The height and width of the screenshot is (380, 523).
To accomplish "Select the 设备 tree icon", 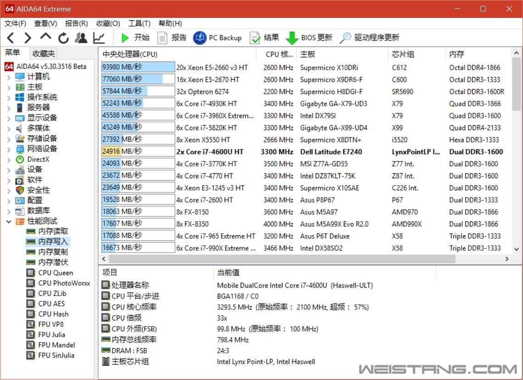I will 20,170.
